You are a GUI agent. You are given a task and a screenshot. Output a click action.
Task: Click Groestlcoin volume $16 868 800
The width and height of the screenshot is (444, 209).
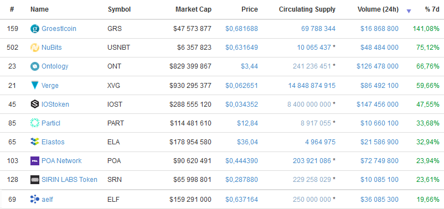pos(379,29)
